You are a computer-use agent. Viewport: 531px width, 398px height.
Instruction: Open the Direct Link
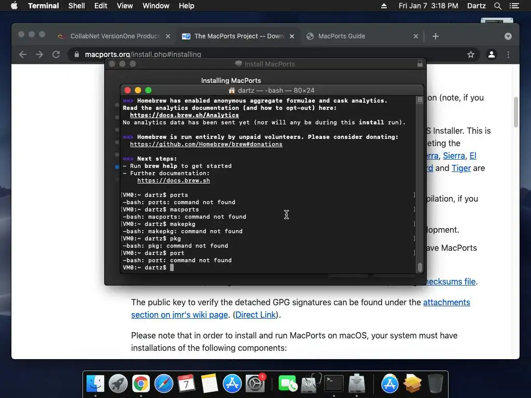tap(256, 315)
